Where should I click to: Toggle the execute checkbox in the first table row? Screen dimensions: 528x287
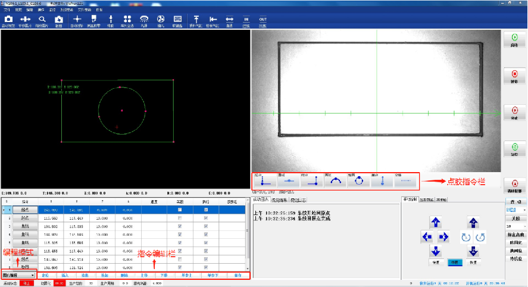206,210
